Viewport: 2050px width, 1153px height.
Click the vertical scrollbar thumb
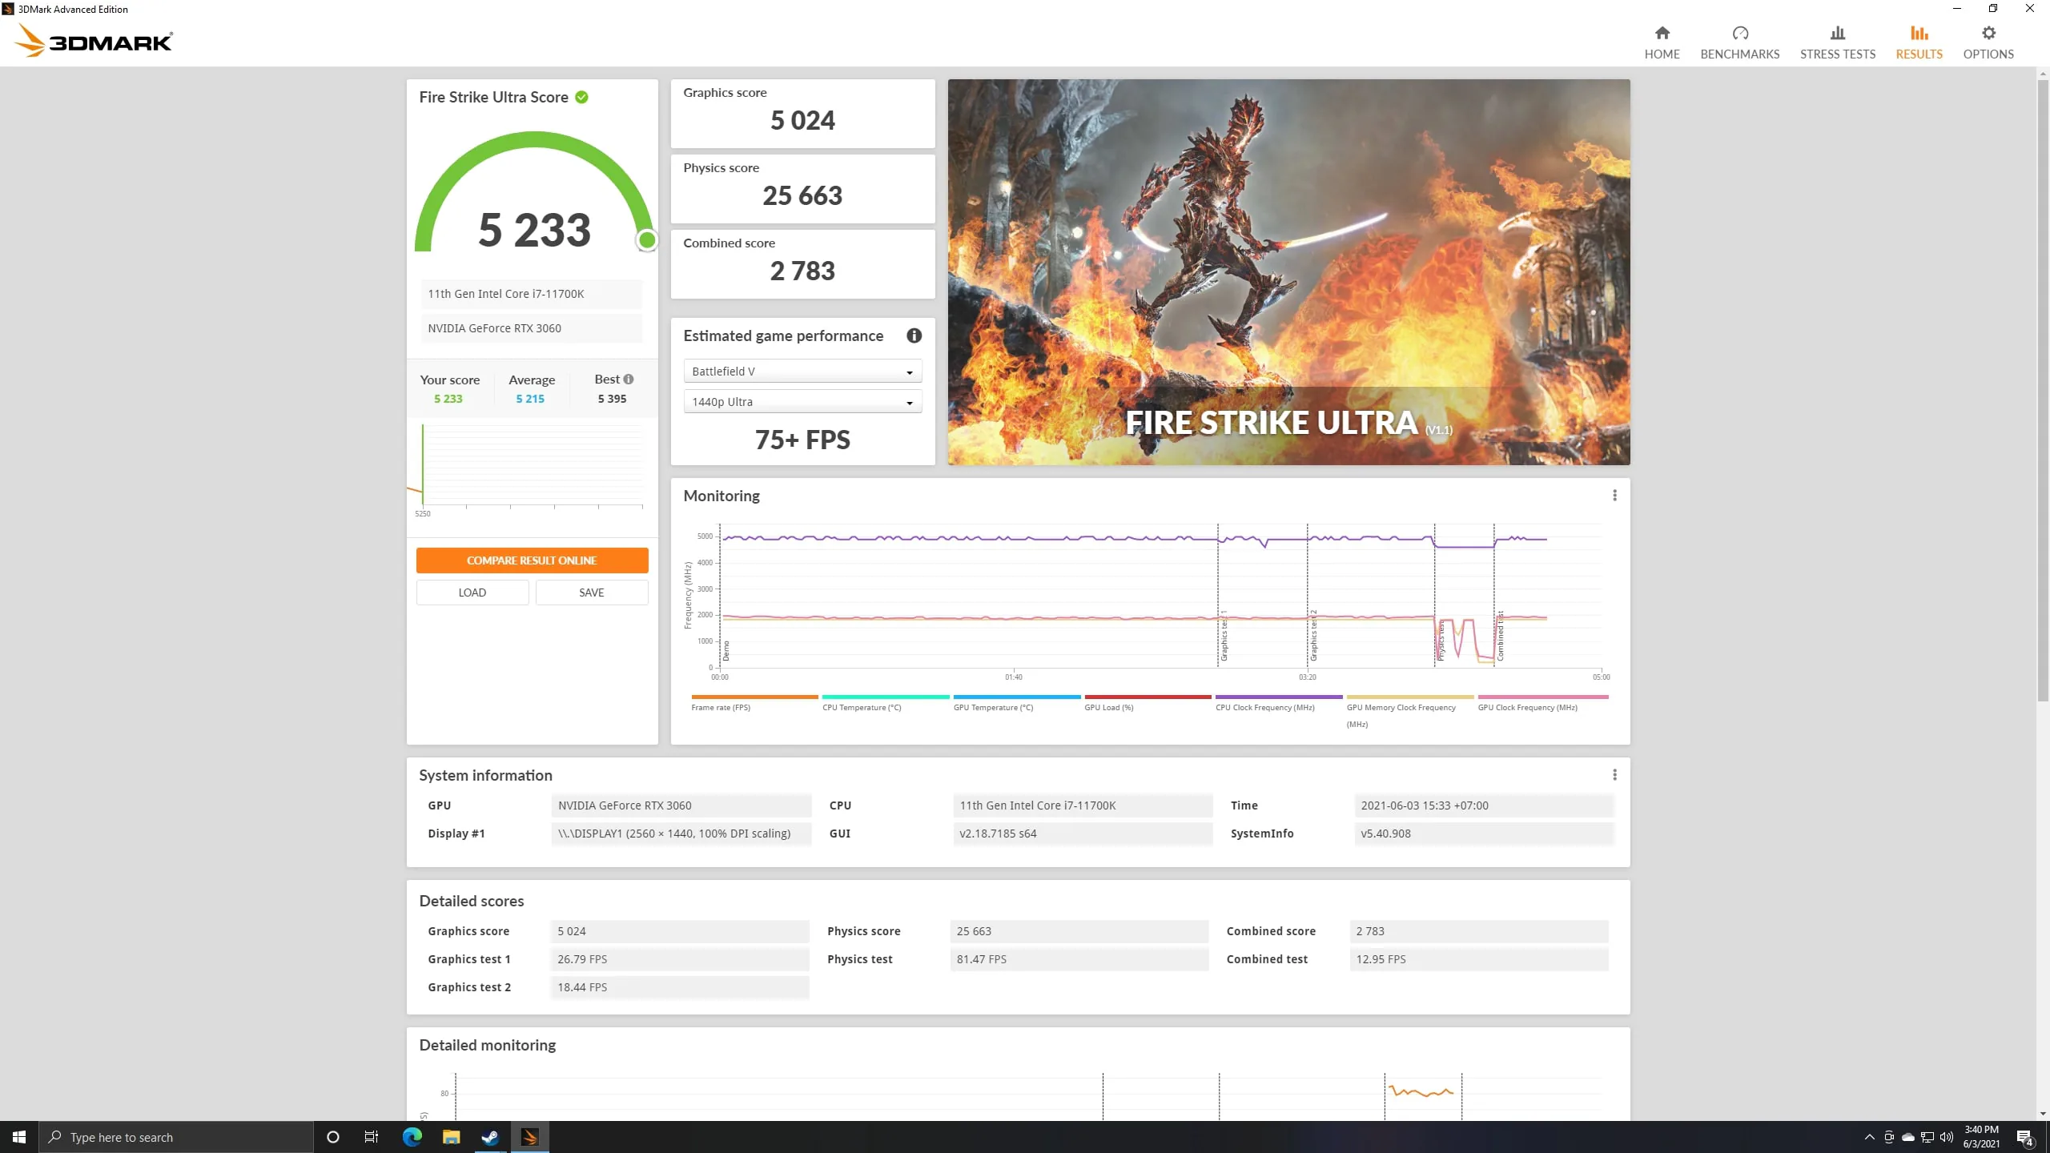pyautogui.click(x=2042, y=390)
